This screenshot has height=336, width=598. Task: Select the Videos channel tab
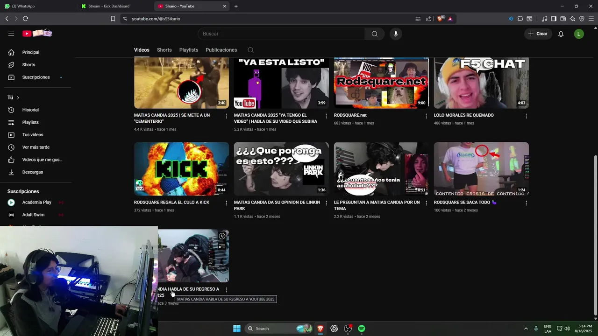(142, 50)
